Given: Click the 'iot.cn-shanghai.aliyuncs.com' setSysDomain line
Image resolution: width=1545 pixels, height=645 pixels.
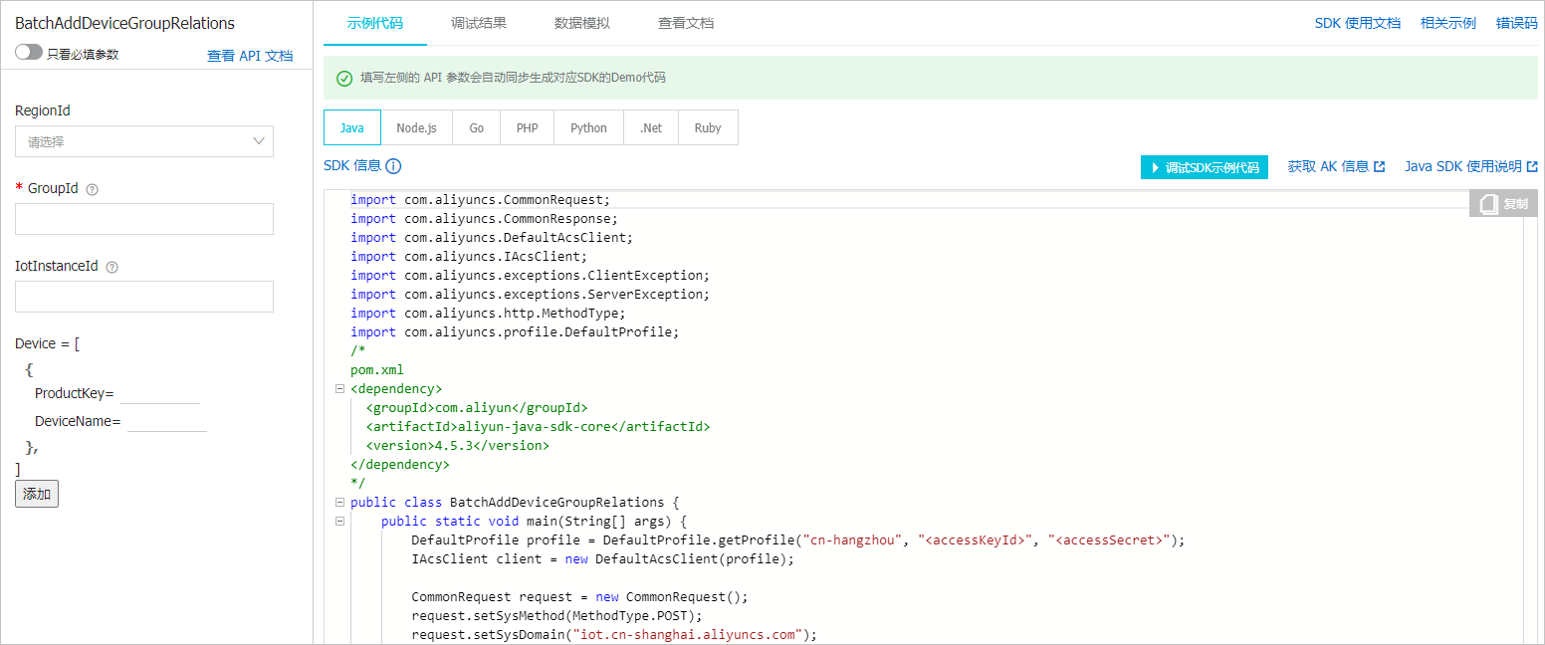Looking at the screenshot, I should pos(614,634).
